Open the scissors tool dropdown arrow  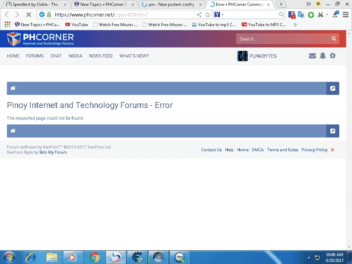(327, 14)
